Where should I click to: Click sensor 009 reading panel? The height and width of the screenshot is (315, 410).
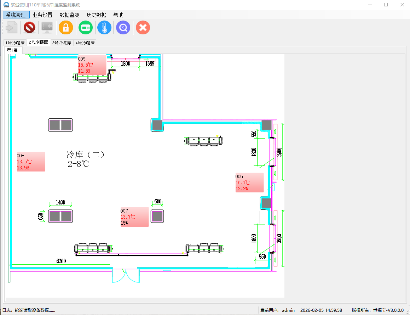tap(92, 65)
